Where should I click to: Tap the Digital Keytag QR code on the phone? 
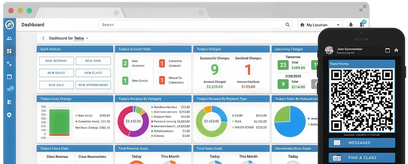click(362, 100)
